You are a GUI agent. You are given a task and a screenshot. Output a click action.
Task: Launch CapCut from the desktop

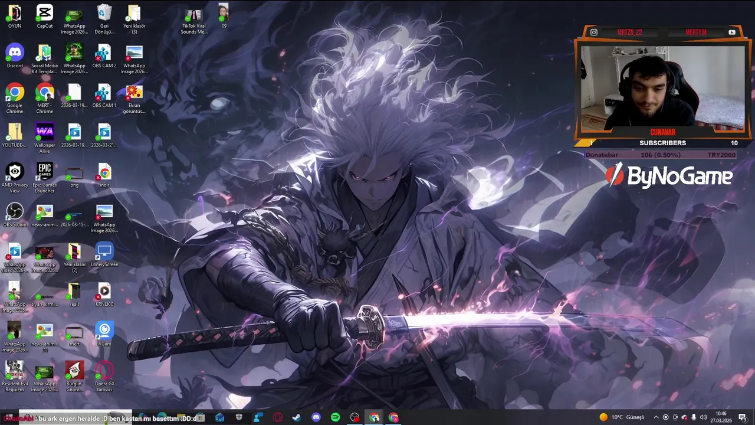(x=45, y=16)
